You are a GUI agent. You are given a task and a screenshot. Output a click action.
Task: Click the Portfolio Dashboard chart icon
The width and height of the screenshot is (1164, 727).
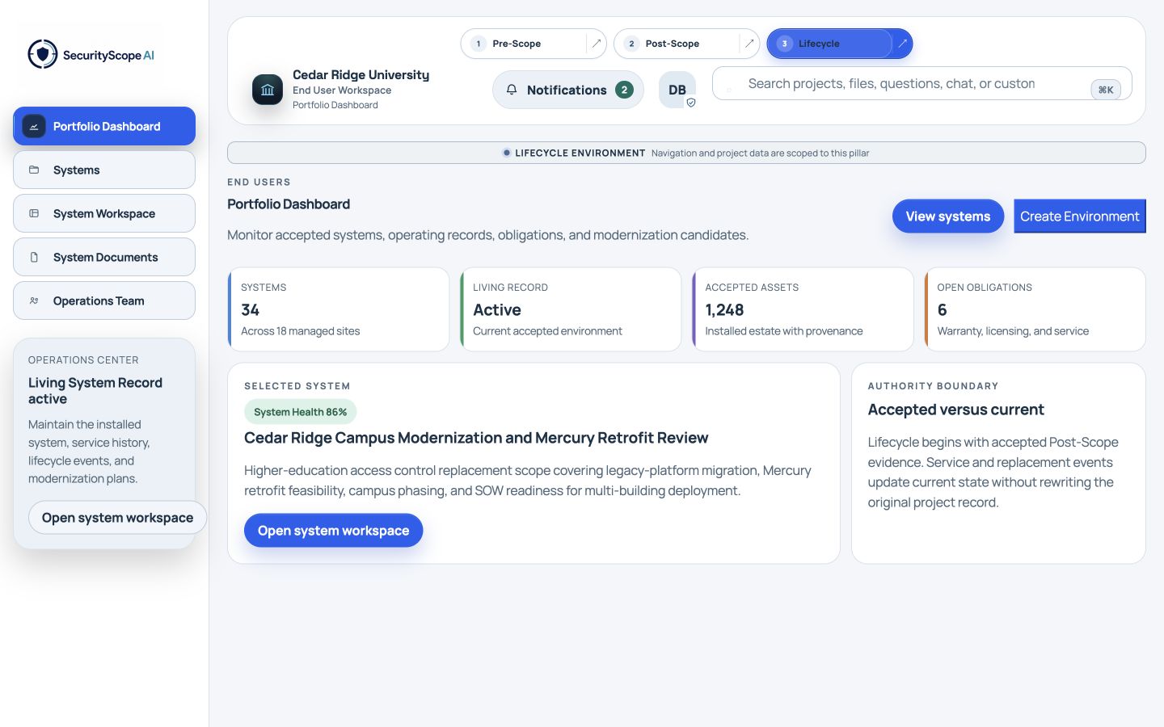34,126
